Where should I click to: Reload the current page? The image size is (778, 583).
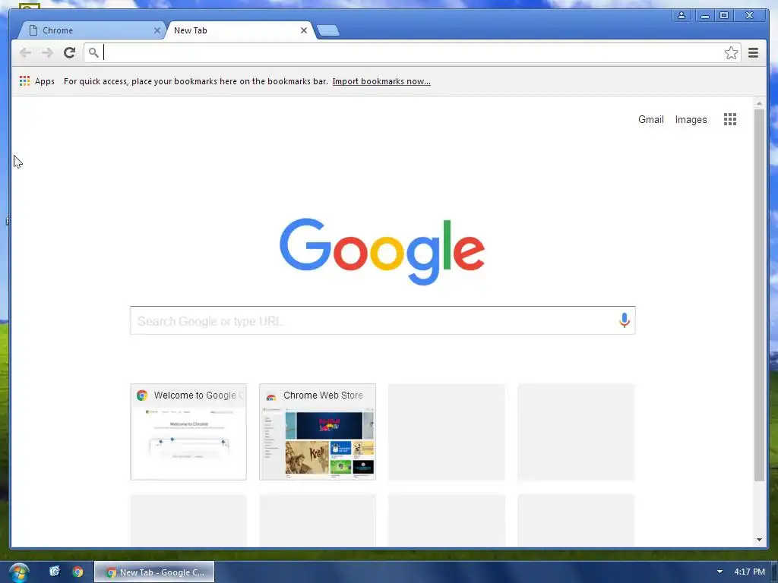pos(69,52)
